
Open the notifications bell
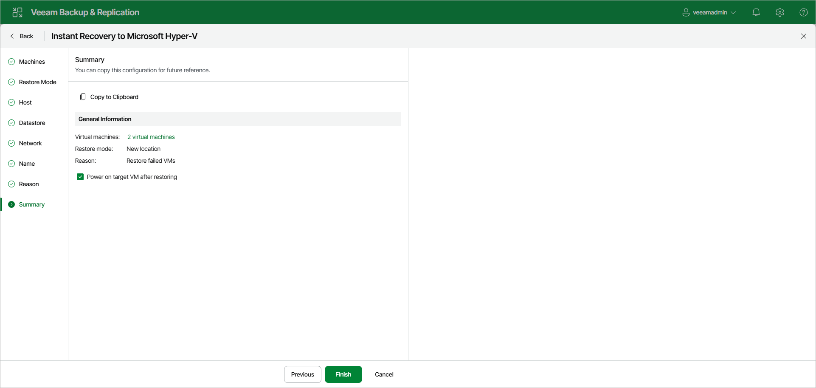(756, 12)
